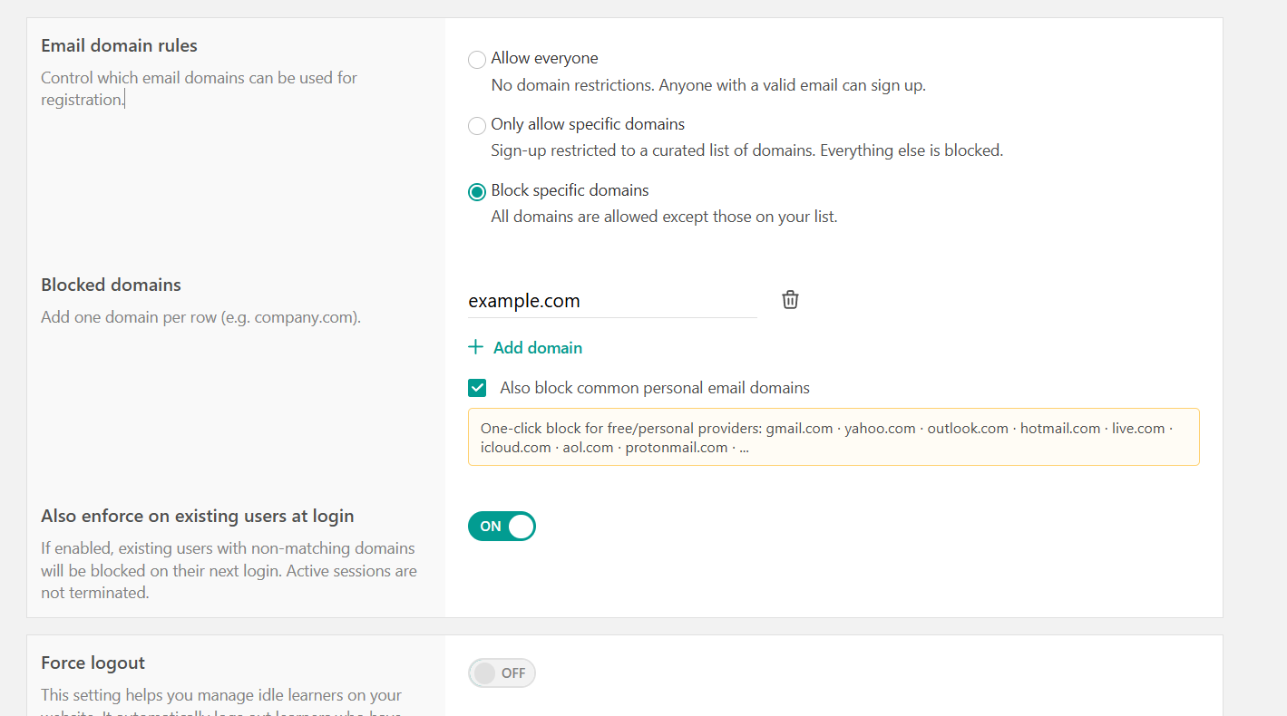Select the "Block specific domains" radio button
The height and width of the screenshot is (716, 1287).
[x=476, y=192]
